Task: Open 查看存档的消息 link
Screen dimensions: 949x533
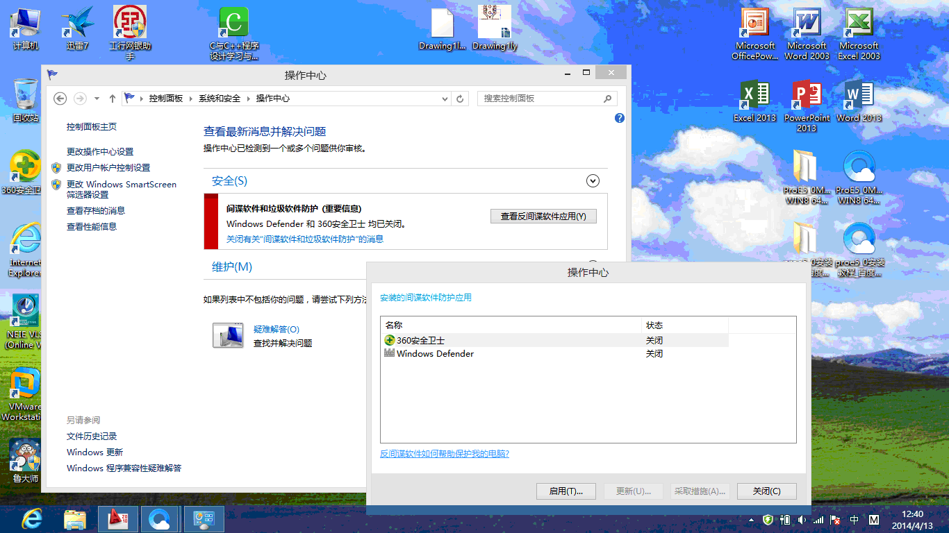Action: (x=96, y=210)
